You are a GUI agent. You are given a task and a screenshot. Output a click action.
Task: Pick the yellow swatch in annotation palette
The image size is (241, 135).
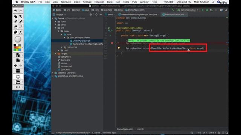click(x=20, y=48)
